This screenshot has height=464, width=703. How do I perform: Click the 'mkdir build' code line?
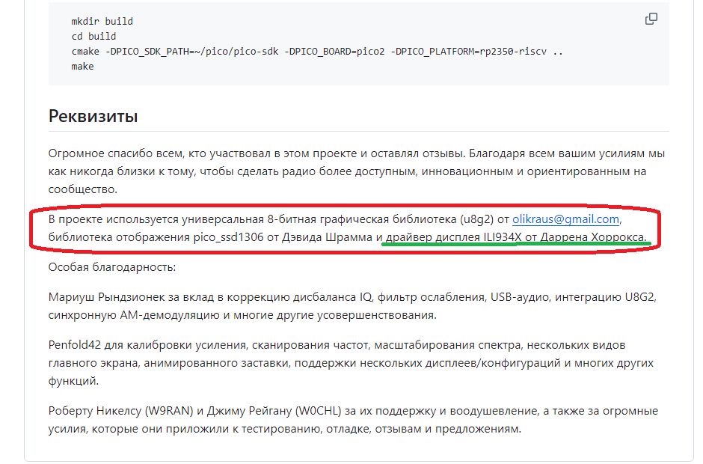coord(102,22)
